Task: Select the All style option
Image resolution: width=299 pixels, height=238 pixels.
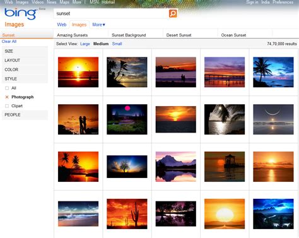Action: [x=7, y=88]
